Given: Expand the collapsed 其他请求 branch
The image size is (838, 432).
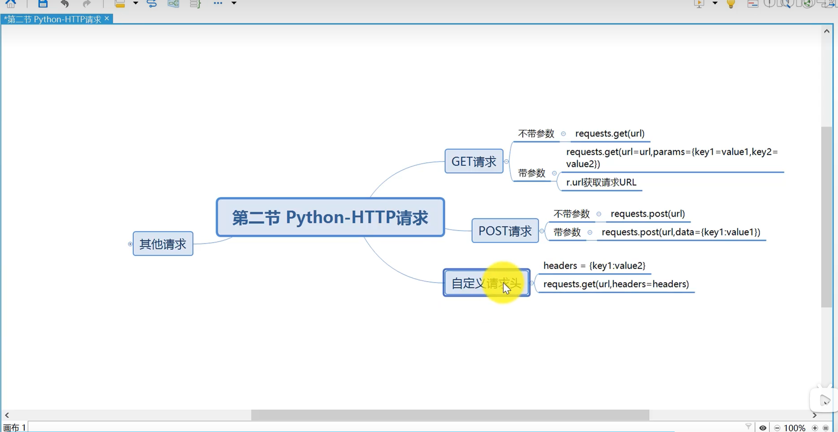Looking at the screenshot, I should click(x=130, y=244).
